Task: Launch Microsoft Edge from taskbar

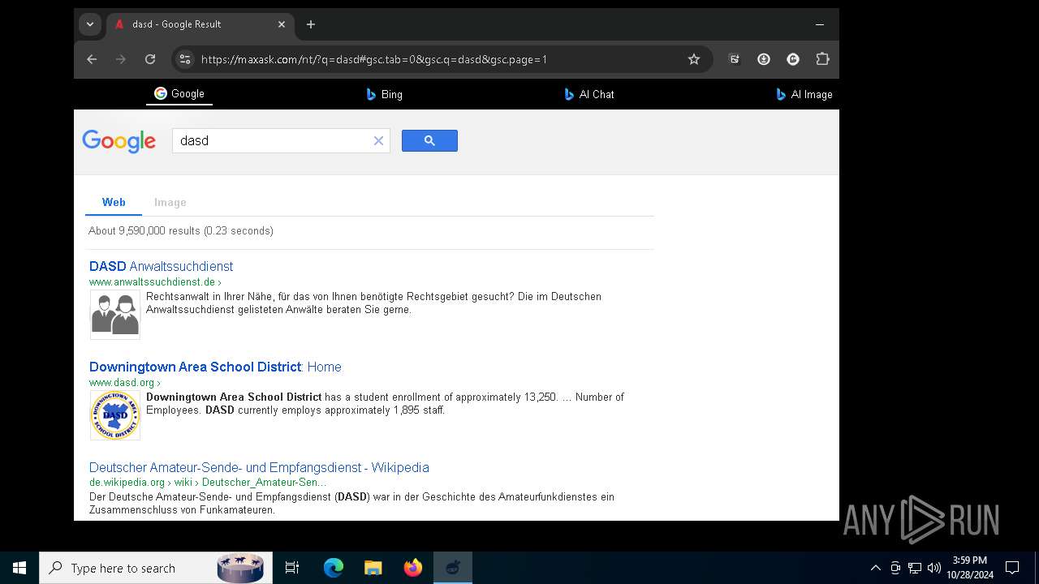Action: (x=334, y=568)
